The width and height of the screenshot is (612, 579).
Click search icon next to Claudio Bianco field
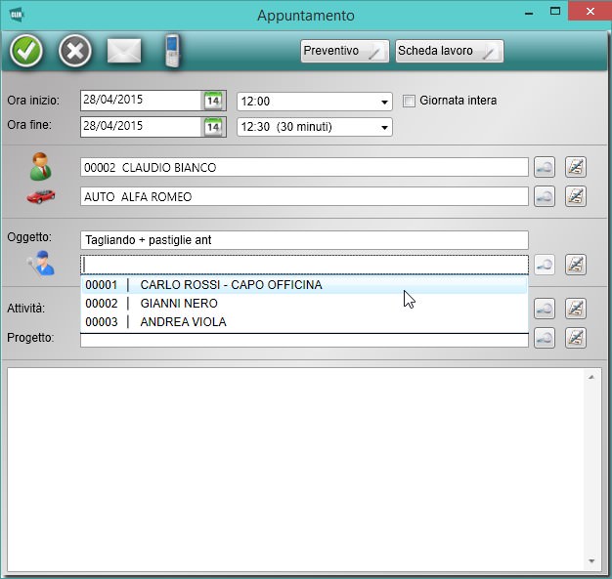click(x=546, y=167)
